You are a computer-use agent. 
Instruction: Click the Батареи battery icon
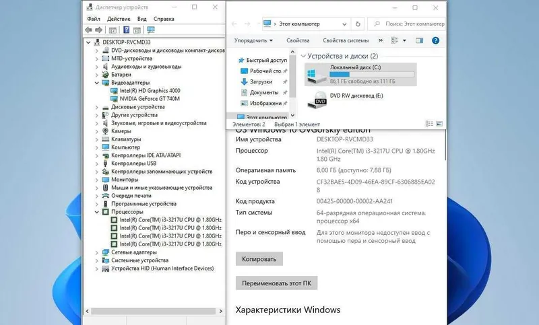(106, 75)
